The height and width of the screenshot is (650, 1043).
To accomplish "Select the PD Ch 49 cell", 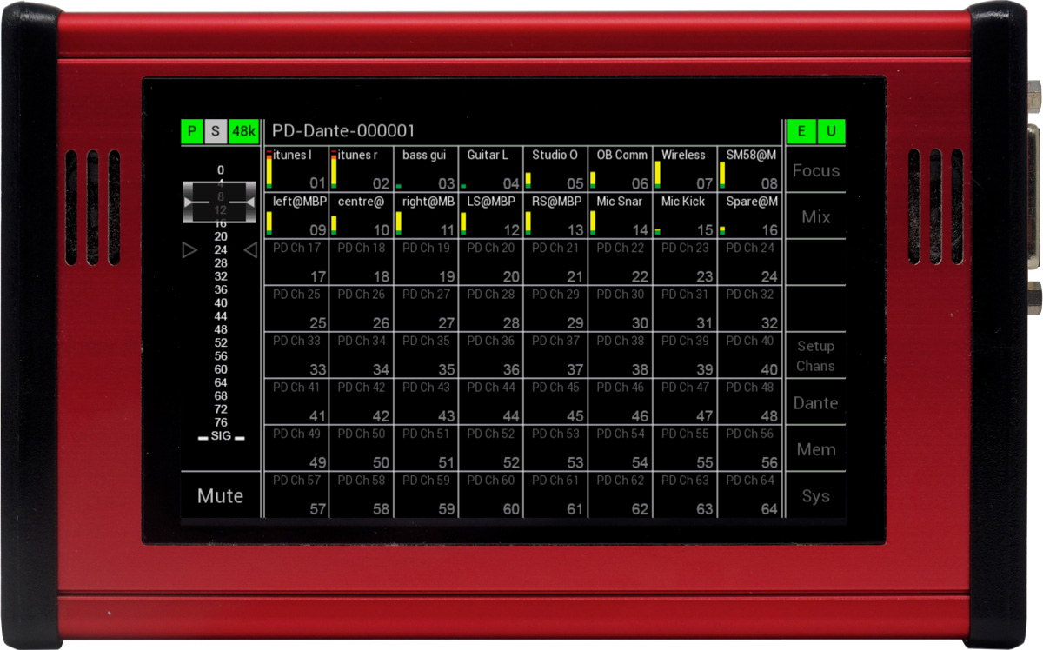I will pyautogui.click(x=296, y=448).
